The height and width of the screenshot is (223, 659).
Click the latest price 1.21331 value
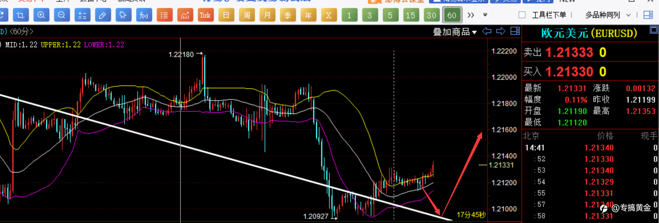(x=572, y=88)
